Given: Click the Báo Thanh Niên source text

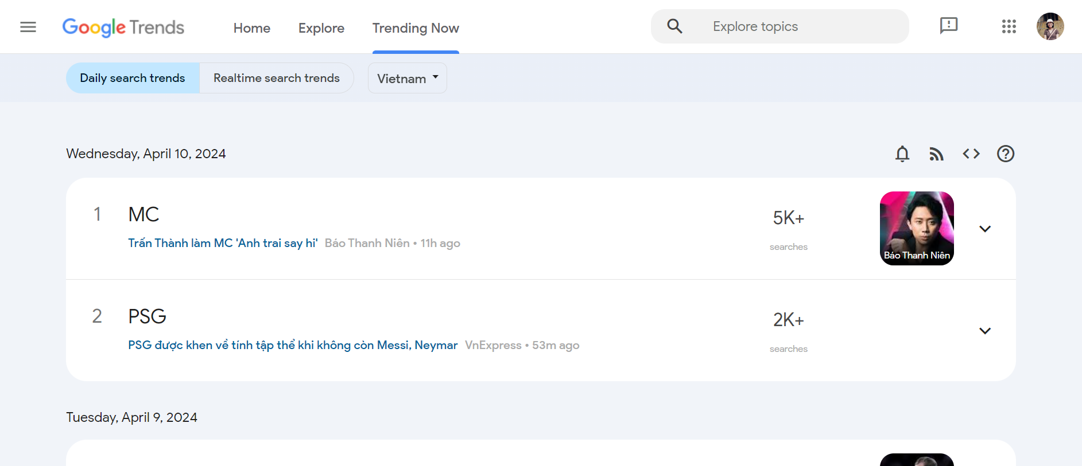Looking at the screenshot, I should (x=367, y=243).
